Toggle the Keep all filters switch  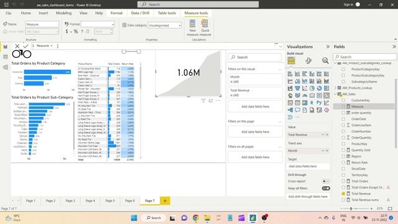pos(326,189)
